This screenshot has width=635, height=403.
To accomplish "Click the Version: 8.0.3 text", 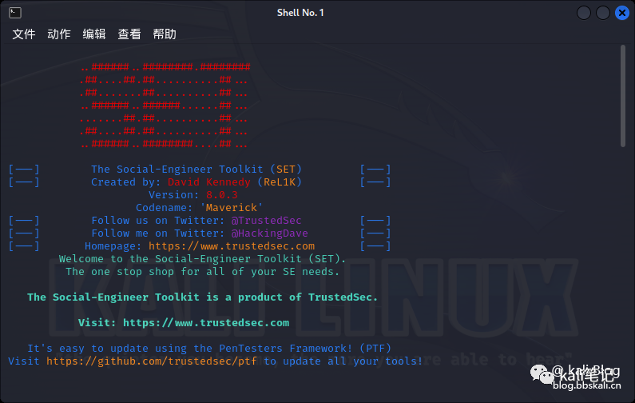I will pos(193,195).
